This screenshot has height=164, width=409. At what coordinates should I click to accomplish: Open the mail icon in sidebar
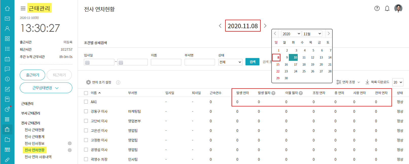(x=7, y=19)
